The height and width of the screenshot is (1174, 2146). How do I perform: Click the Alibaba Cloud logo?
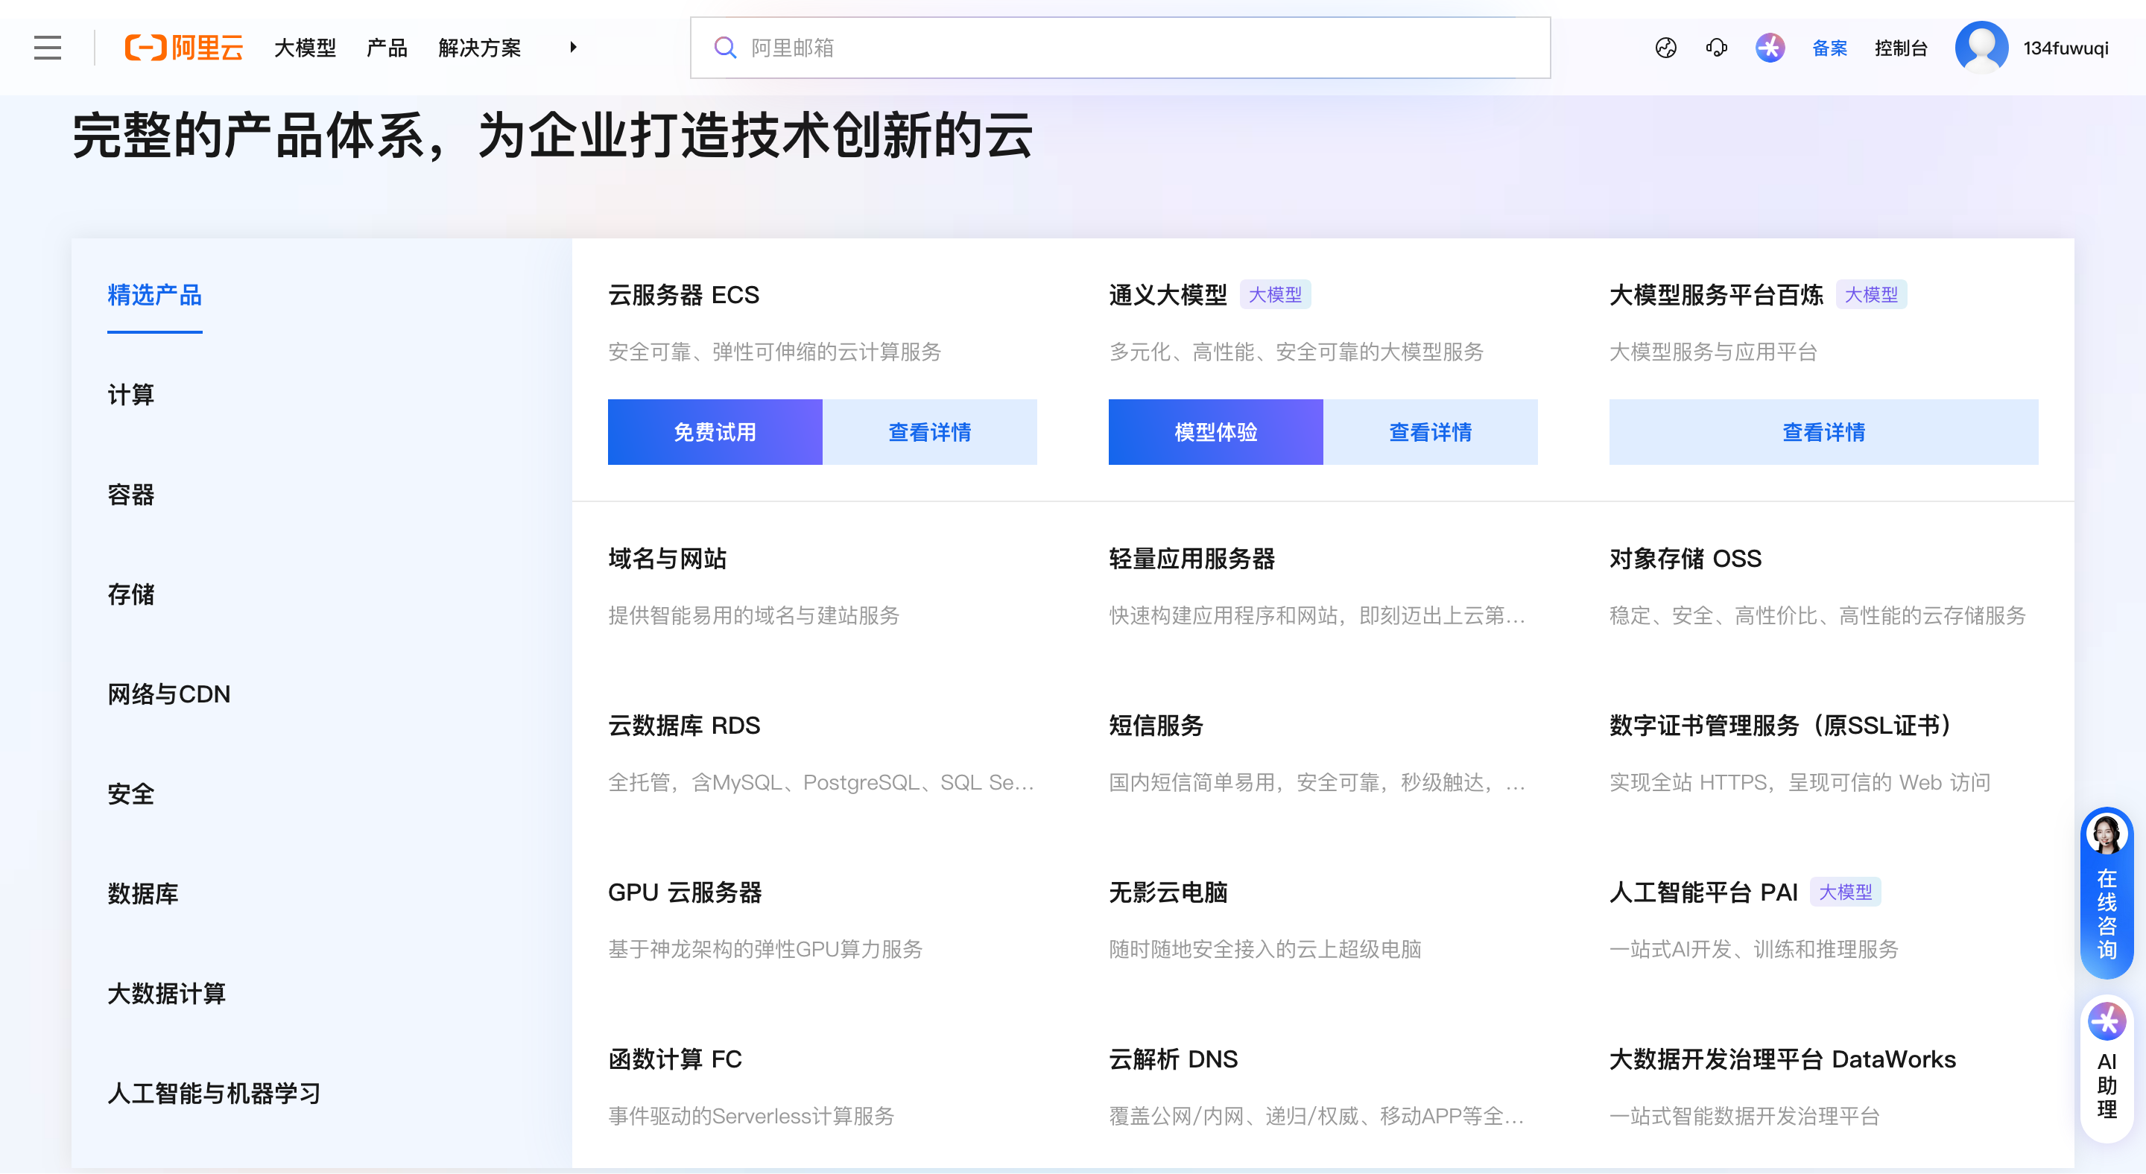click(184, 48)
